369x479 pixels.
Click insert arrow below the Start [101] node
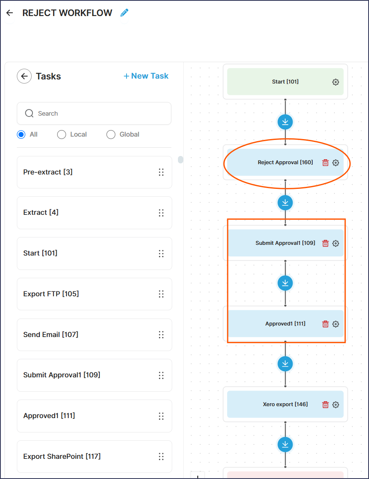tap(285, 122)
